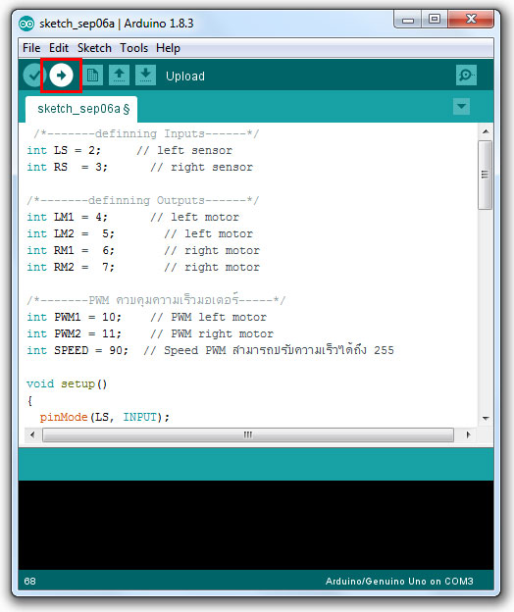The image size is (514, 612).
Task: Open the Serial Monitor magnifier icon
Action: [x=466, y=75]
